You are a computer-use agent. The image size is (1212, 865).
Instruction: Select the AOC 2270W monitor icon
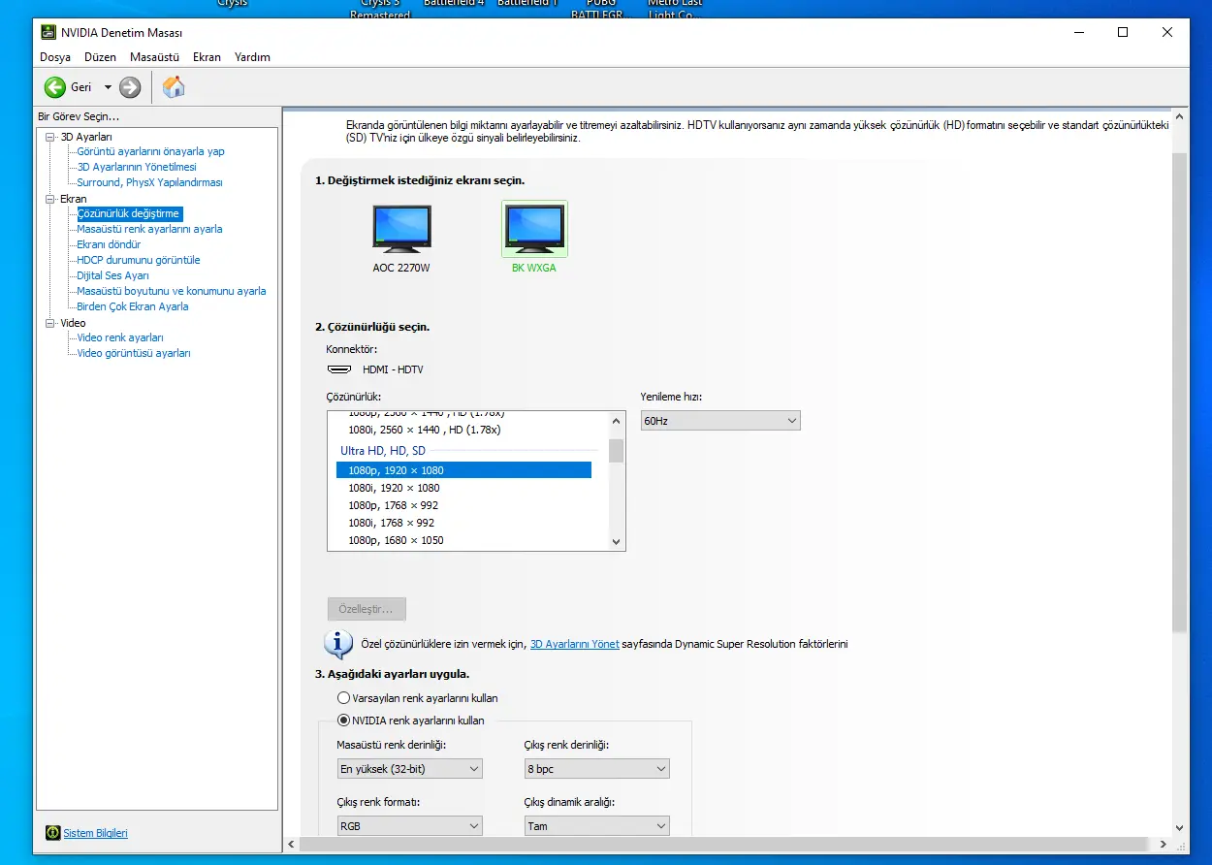(x=401, y=231)
